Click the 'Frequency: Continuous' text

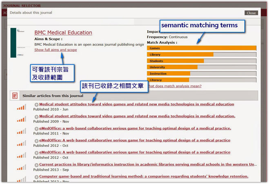pyautogui.click(x=167, y=37)
